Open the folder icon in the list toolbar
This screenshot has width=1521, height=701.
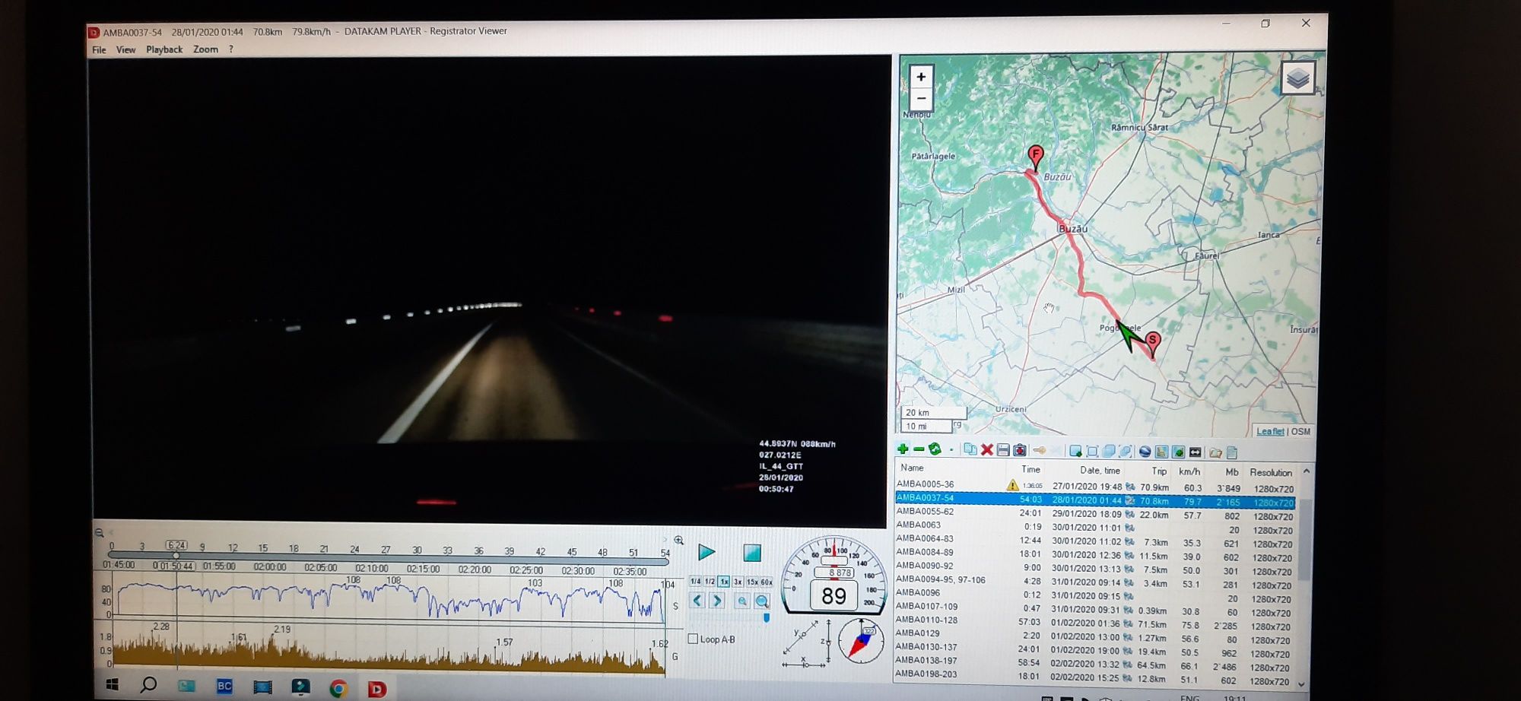[x=1215, y=452]
